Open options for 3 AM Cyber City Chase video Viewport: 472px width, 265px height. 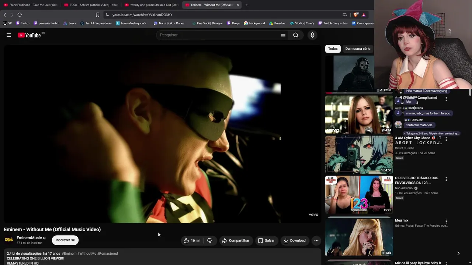[446, 139]
